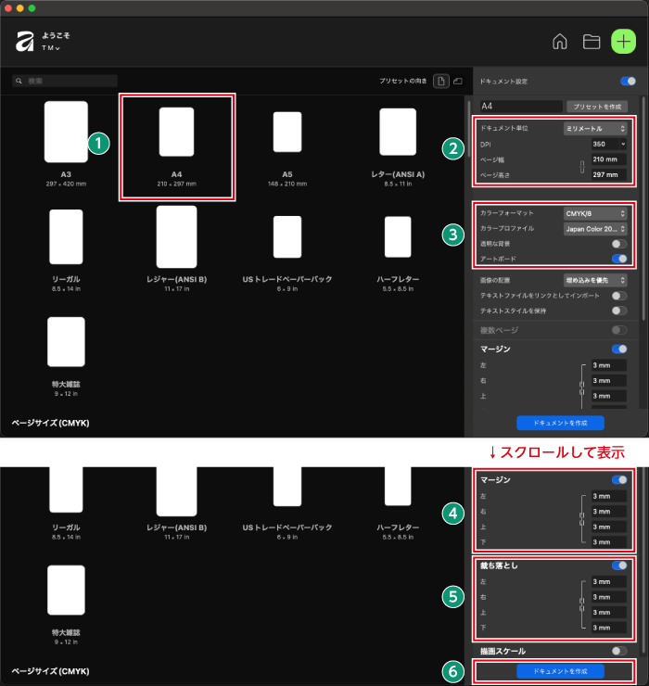Click the プリセットを作成 button
Image resolution: width=649 pixels, height=686 pixels.
click(598, 107)
